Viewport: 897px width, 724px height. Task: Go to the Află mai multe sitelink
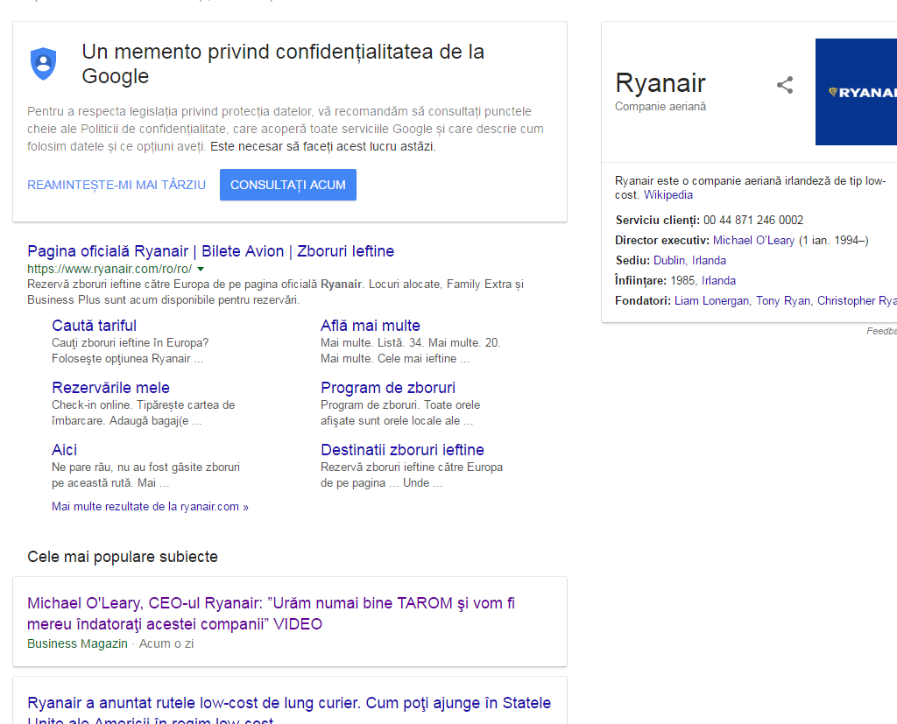(x=370, y=326)
